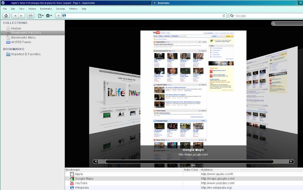The image size is (303, 190).
Task: Click the Cover Flow horizontal scrollbar thumb
Action: click(x=190, y=161)
